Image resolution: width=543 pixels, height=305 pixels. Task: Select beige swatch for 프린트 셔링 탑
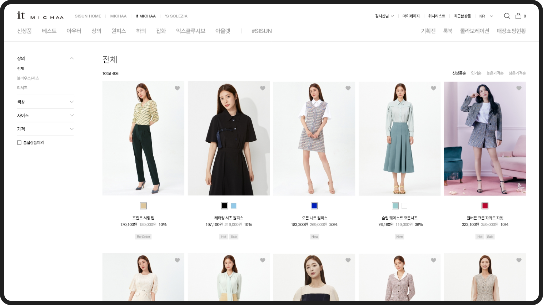click(x=143, y=206)
